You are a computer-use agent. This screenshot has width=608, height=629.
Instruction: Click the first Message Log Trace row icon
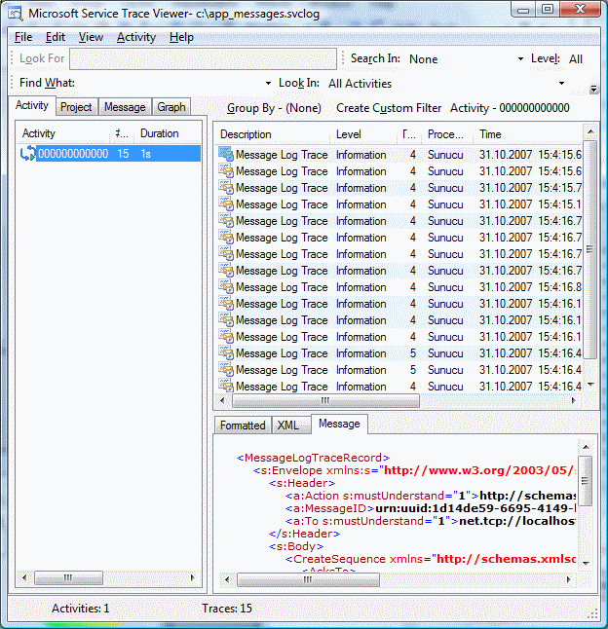pos(226,154)
